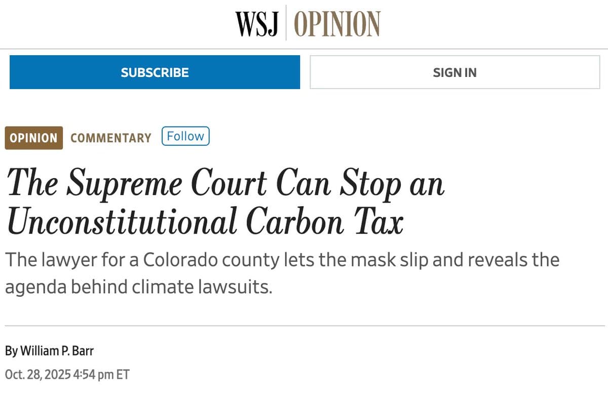Screen dimensions: 608x395
Task: Click the WSJ wordmark to return home
Action: click(x=257, y=23)
